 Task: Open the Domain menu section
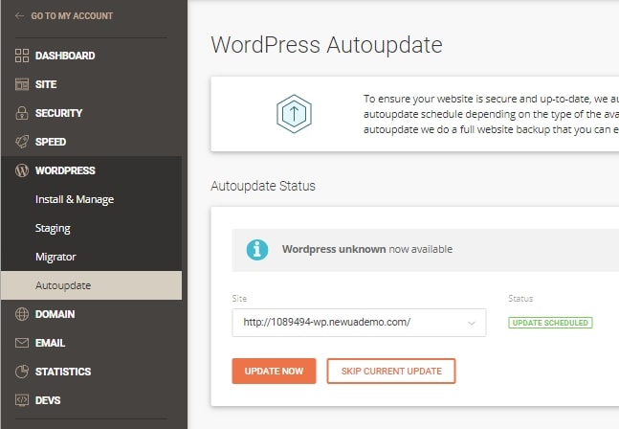click(55, 314)
